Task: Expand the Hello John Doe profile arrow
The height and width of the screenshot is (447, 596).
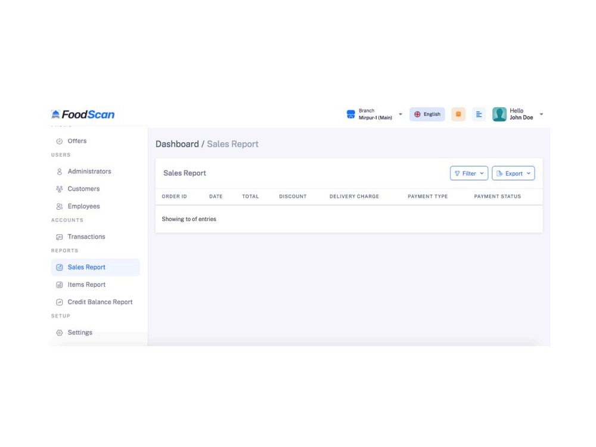Action: [541, 114]
